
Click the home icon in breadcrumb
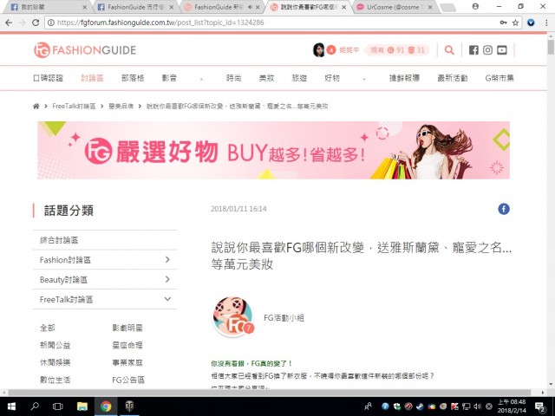tap(36, 106)
